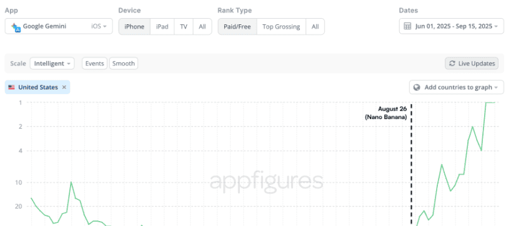Click the y-axis rank label 20
The width and height of the screenshot is (511, 226).
click(19, 206)
